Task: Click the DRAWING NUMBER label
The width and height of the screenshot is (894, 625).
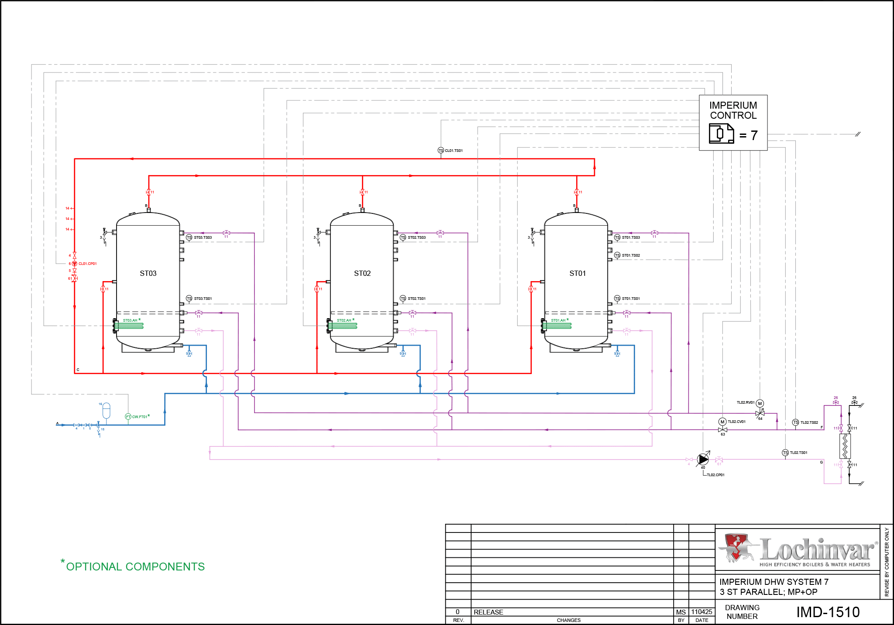Action: click(742, 612)
